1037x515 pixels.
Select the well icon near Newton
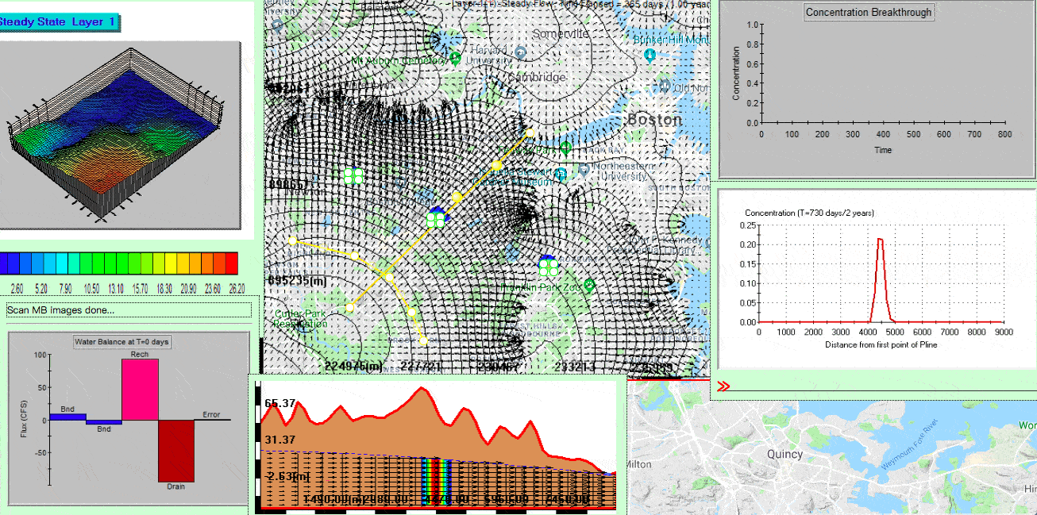[x=353, y=175]
